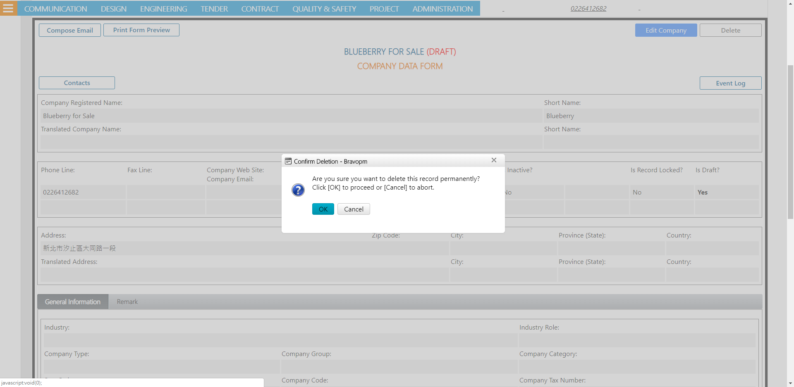Confirm deletion with OK button
The image size is (794, 387).
click(323, 209)
